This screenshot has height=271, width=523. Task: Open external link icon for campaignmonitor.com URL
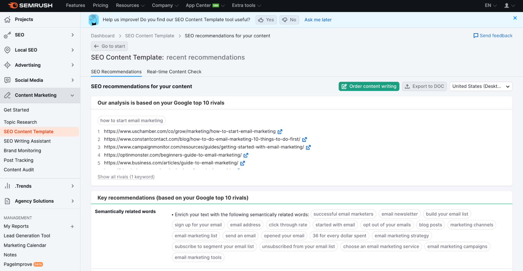[x=308, y=147]
